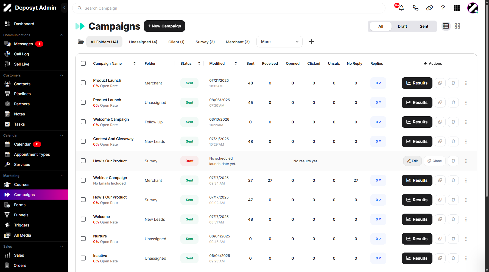This screenshot has height=272, width=489.
Task: Edit the How's Our Product draft
Action: tap(412, 161)
